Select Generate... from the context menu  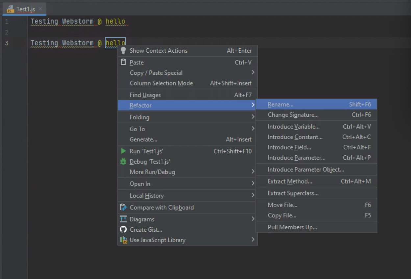187,139
